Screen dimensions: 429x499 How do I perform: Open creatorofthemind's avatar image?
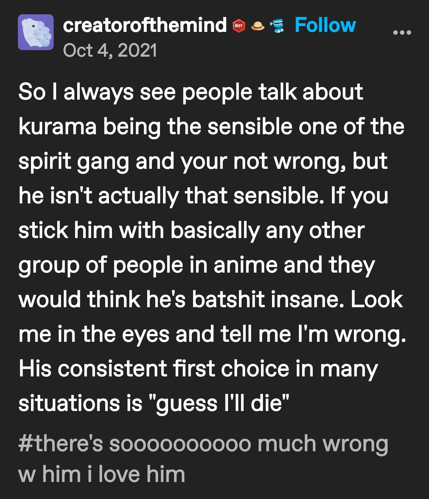click(x=36, y=32)
